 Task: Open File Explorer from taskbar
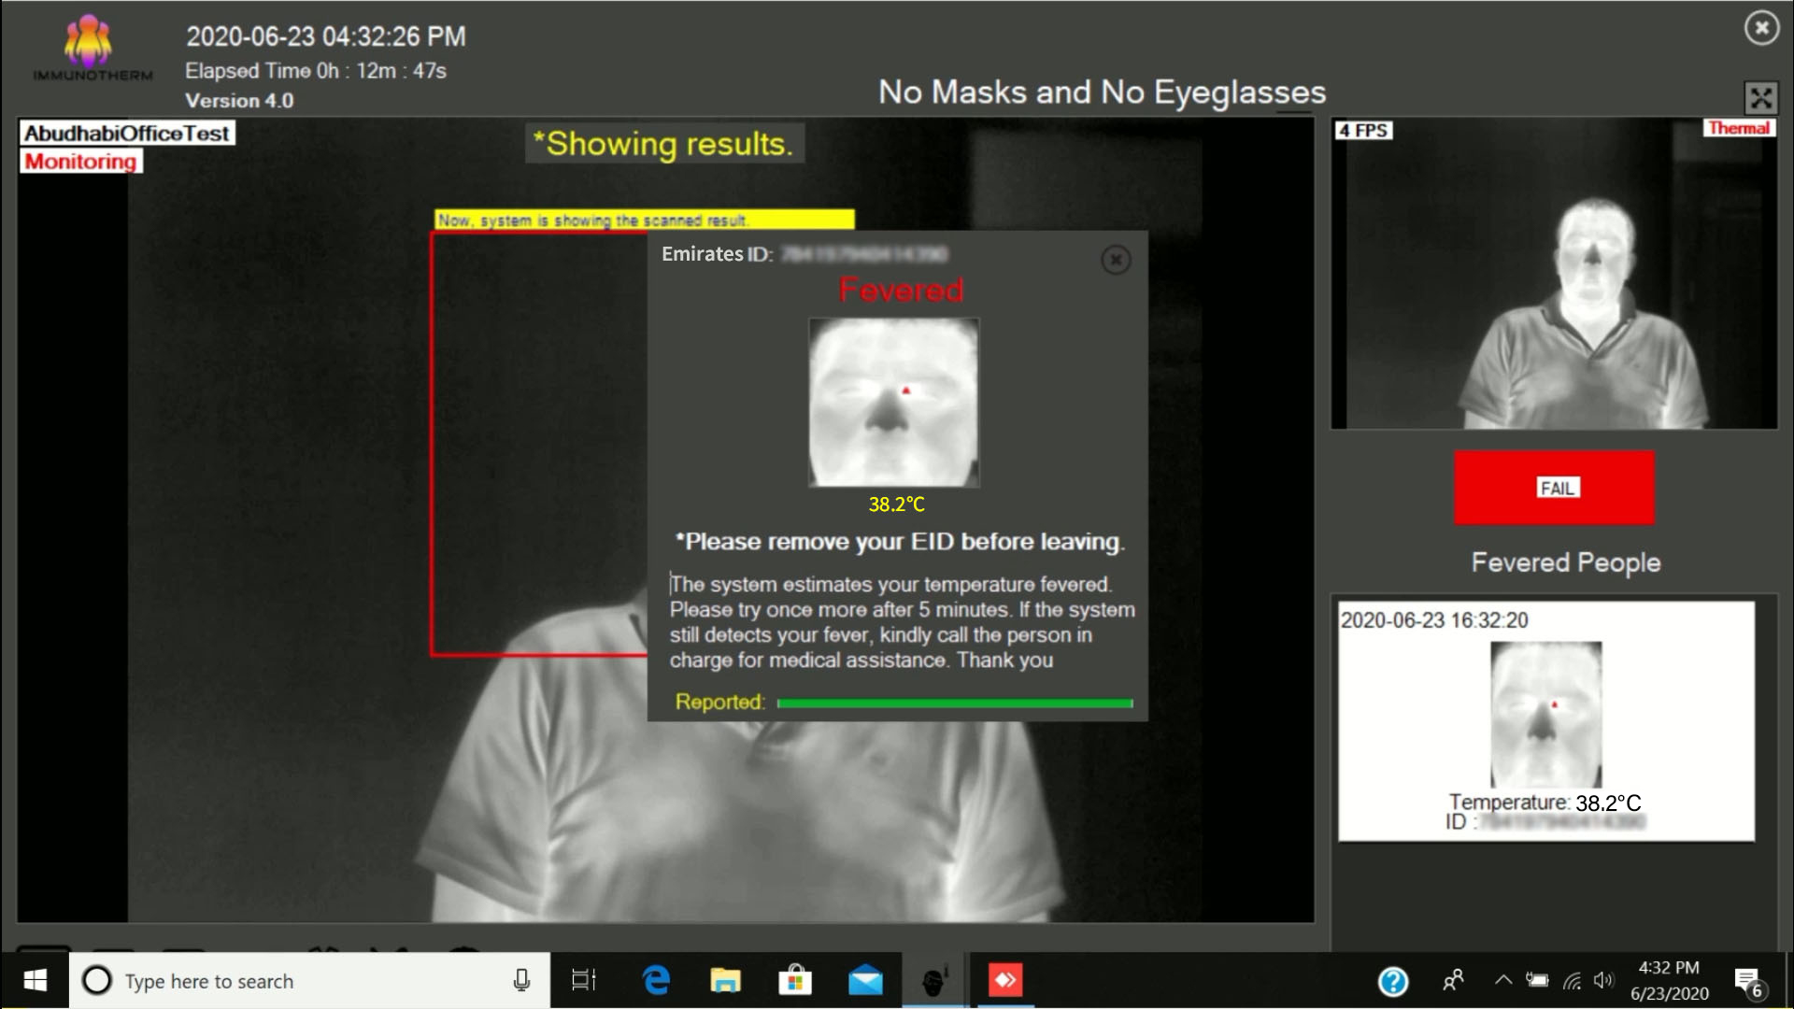tap(725, 980)
